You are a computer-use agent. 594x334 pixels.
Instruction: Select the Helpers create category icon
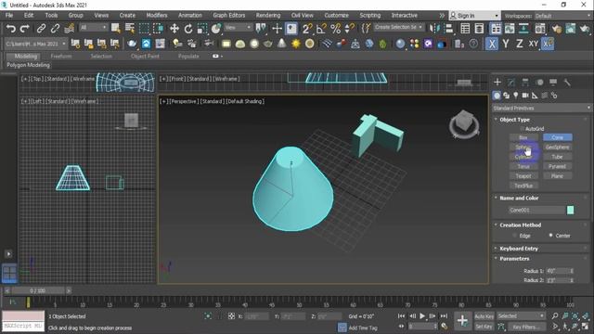click(x=535, y=96)
